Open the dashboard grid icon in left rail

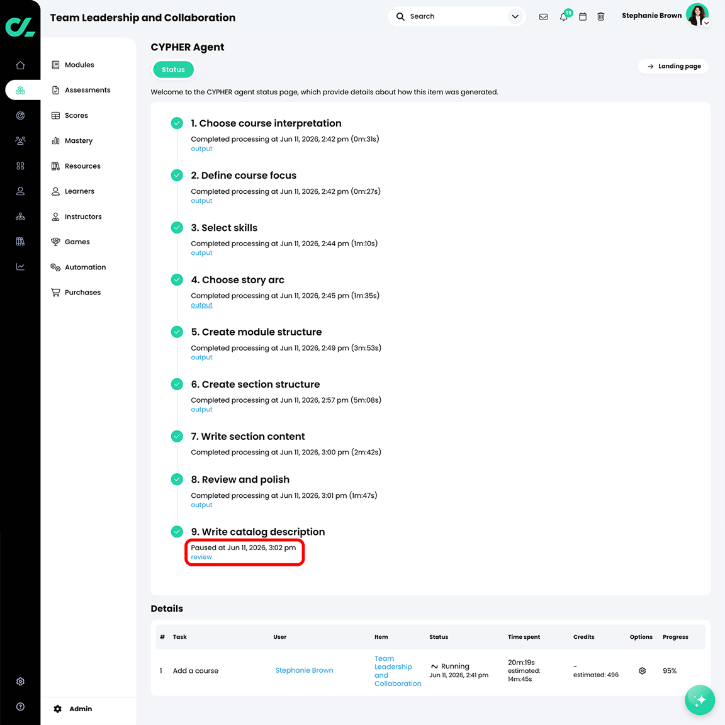click(20, 166)
